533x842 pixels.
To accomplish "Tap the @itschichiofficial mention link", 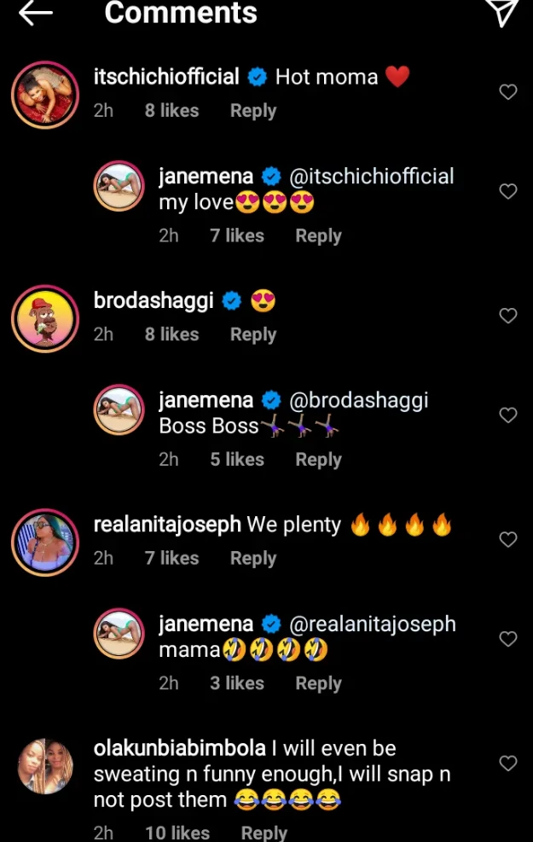I will [x=372, y=177].
